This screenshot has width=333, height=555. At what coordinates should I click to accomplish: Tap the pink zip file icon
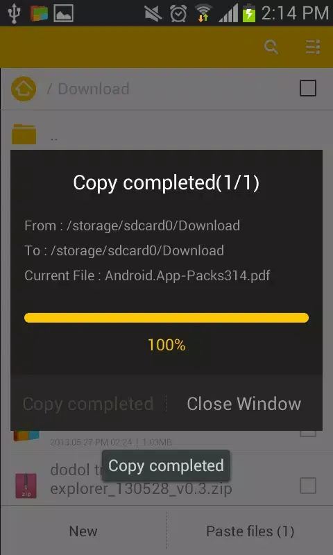click(26, 486)
